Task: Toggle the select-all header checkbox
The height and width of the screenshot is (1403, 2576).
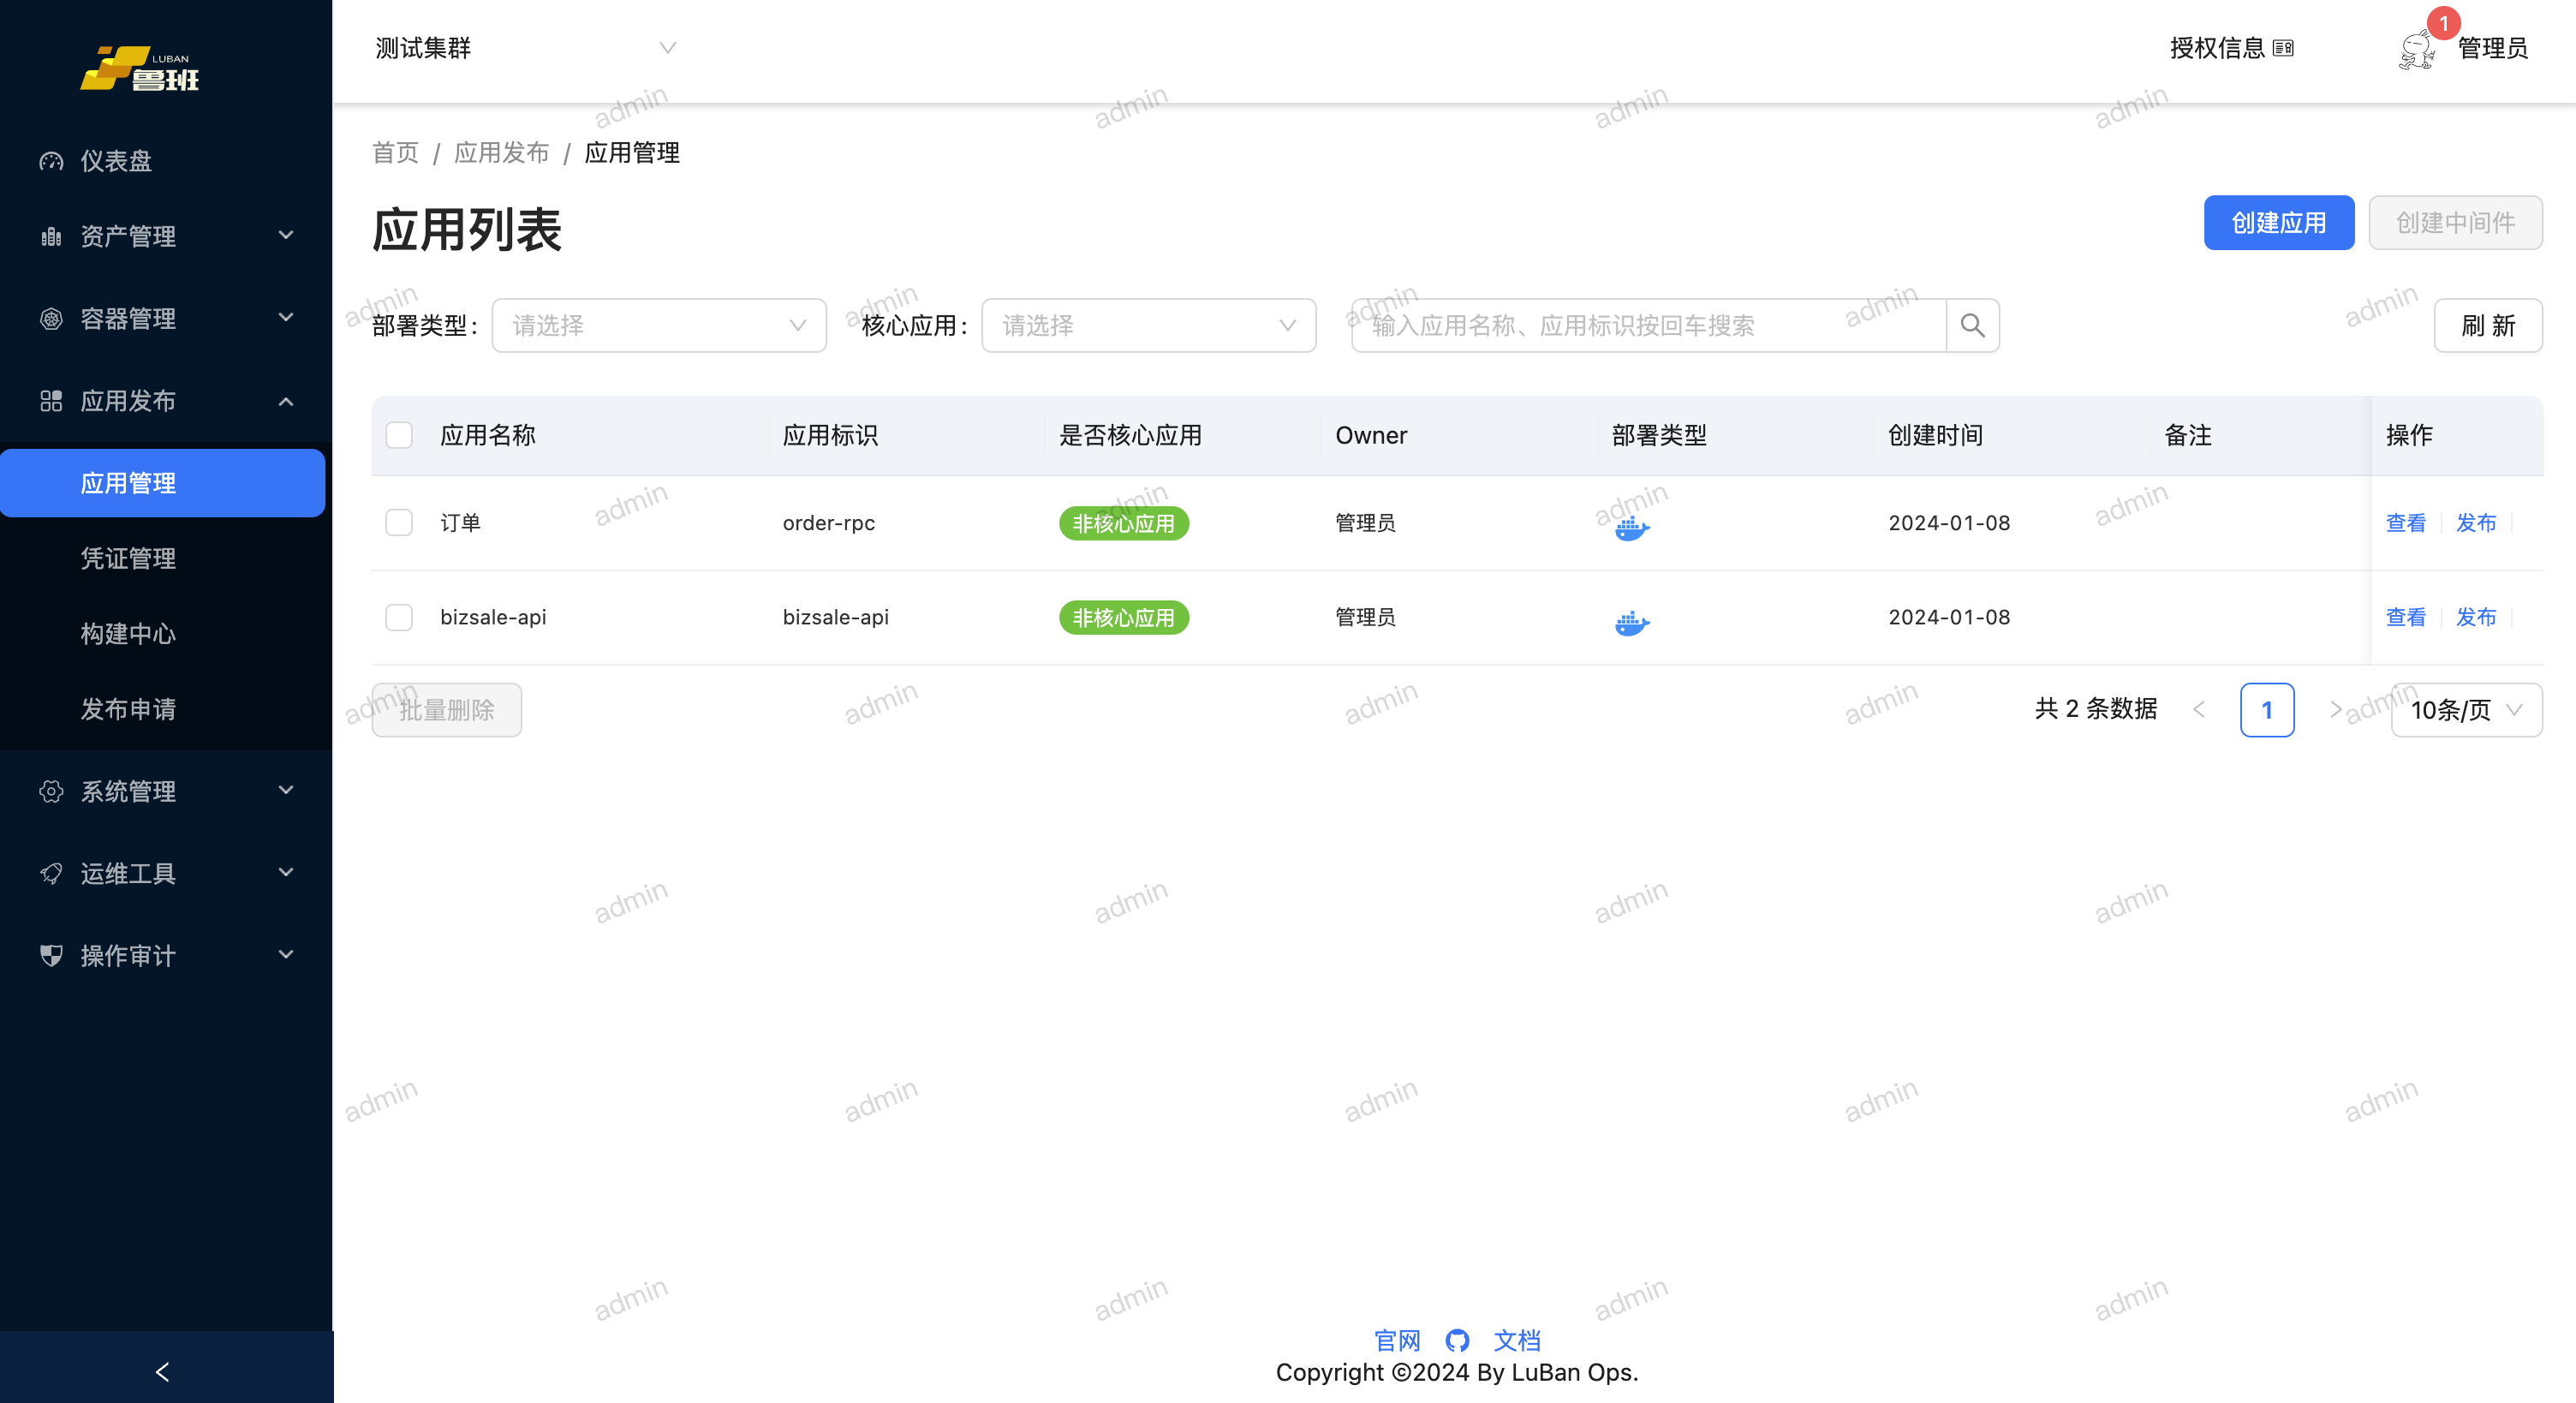Action: point(399,435)
